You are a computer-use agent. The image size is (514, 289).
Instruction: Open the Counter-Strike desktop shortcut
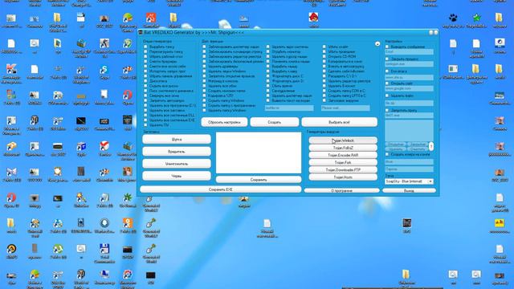(104, 43)
